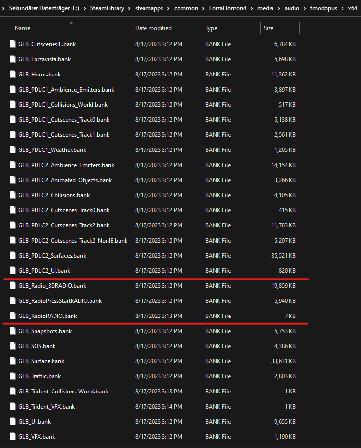Screen dimensions: 361x448
Task: Click the file icon next to GLB_Forzavista.bank
Action: [x=13, y=59]
